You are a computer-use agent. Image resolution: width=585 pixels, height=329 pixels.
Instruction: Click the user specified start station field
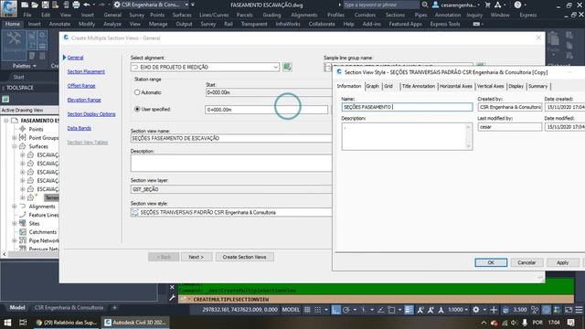[266, 110]
